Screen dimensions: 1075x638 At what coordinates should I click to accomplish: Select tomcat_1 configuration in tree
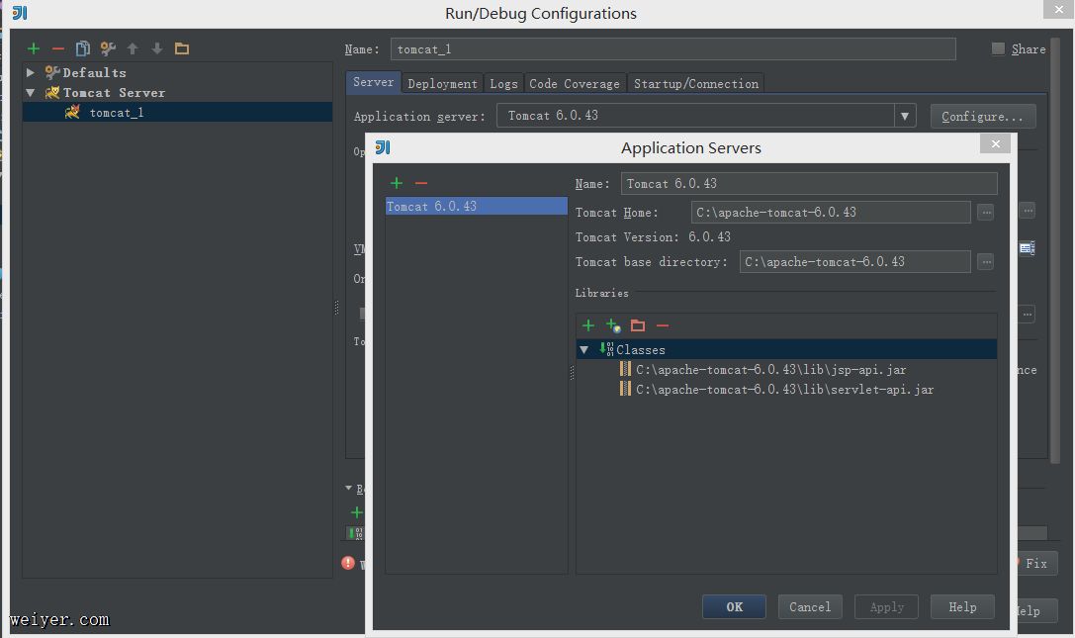point(178,113)
